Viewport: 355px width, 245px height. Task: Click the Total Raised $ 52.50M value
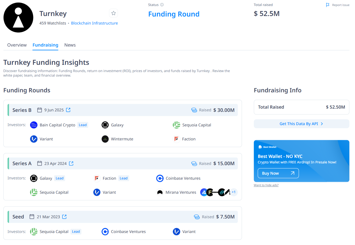[x=335, y=107]
